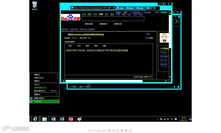Click the refresh icon in address bar
221x133 pixels.
click(114, 8)
